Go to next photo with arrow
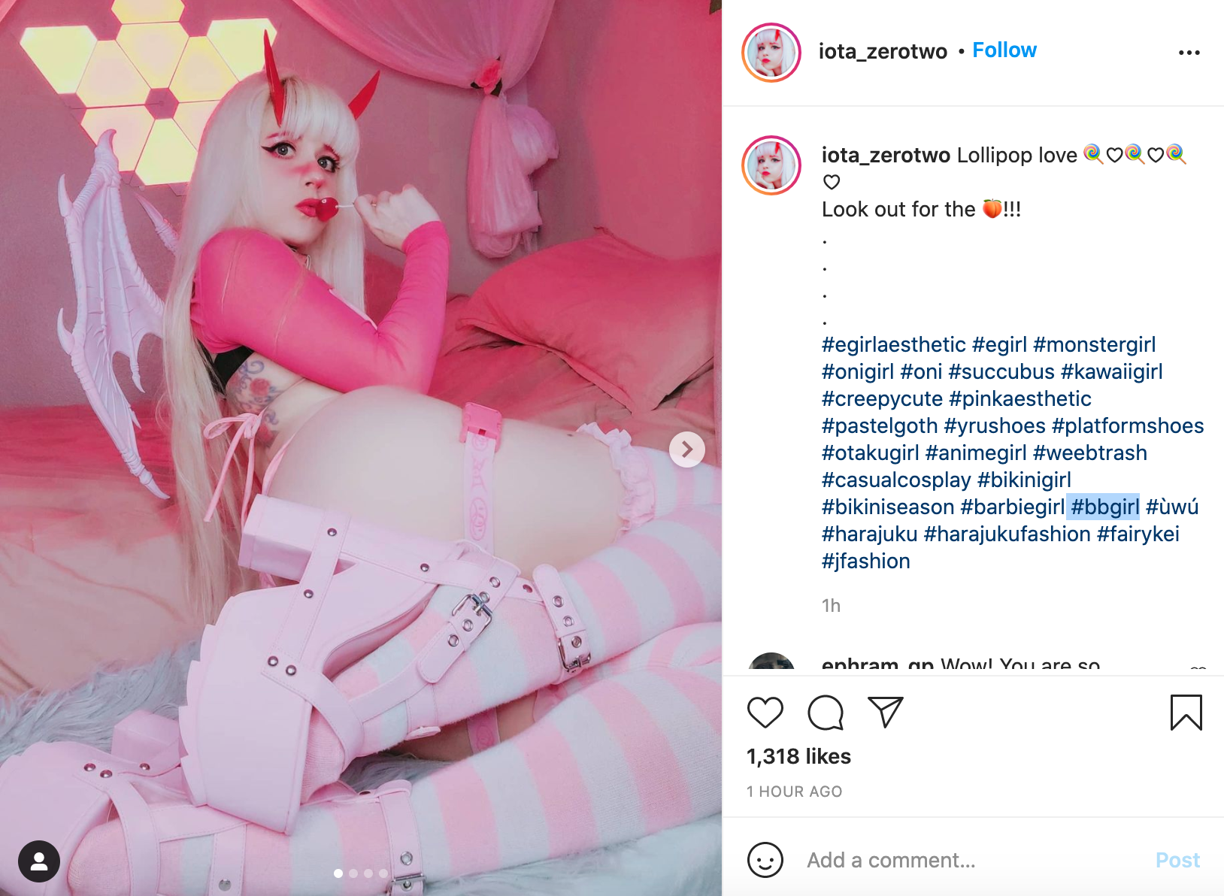The width and height of the screenshot is (1224, 896). point(686,450)
